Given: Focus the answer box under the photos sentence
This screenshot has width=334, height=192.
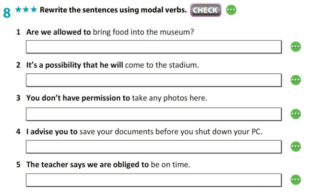Looking at the screenshot, I should (x=154, y=114).
